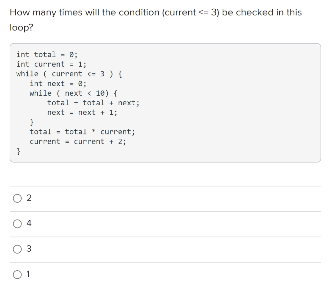Click the line total = total * current;

tap(82, 132)
